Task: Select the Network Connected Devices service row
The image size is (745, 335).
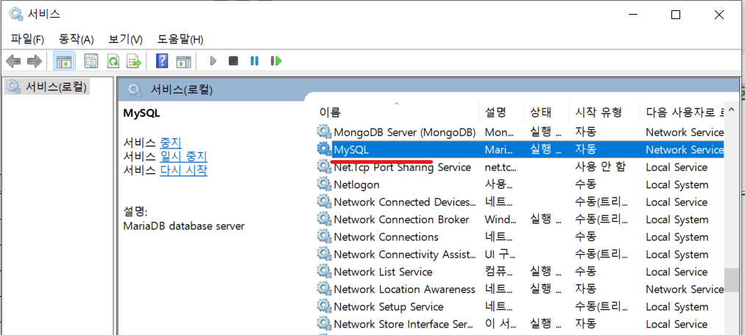Action: click(520, 202)
